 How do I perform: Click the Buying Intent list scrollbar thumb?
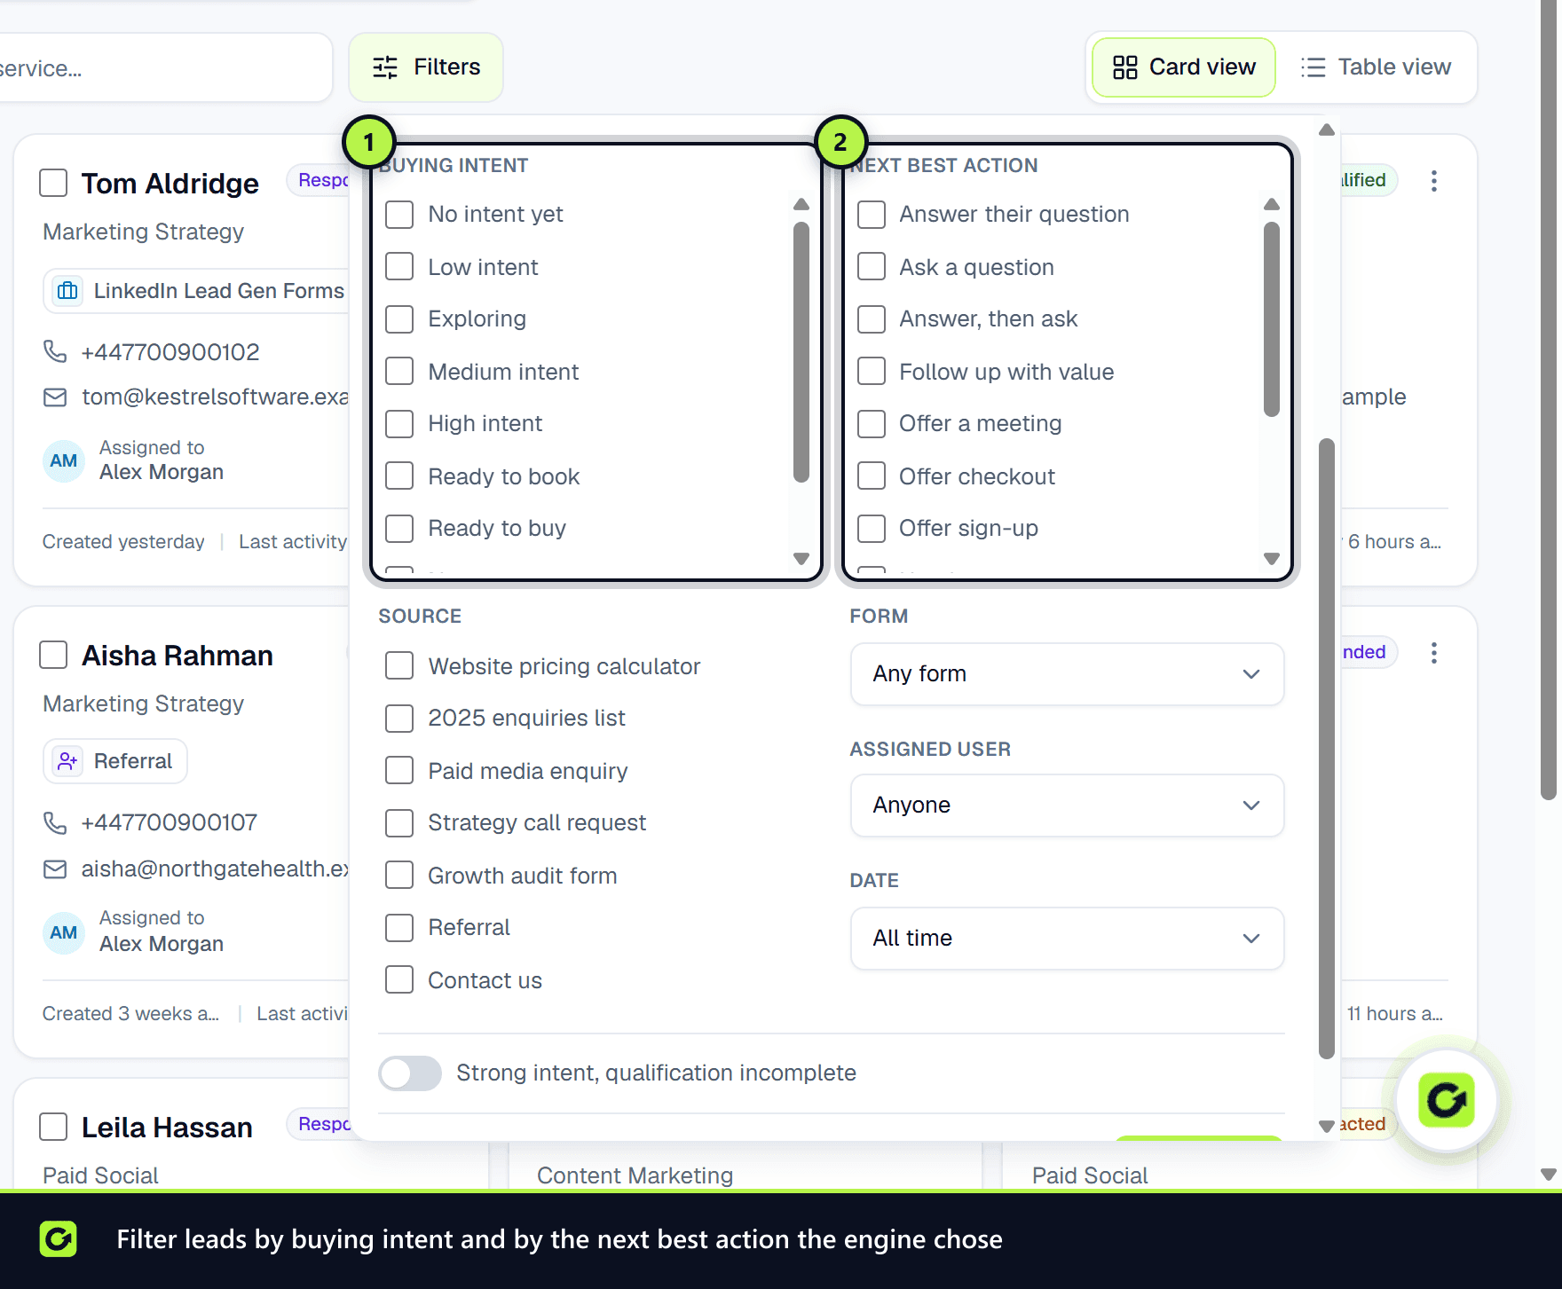pos(801,352)
